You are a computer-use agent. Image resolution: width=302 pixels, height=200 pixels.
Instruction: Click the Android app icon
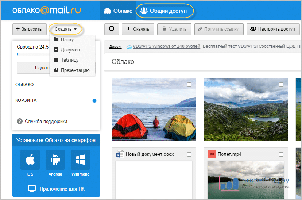pyautogui.click(x=55, y=160)
